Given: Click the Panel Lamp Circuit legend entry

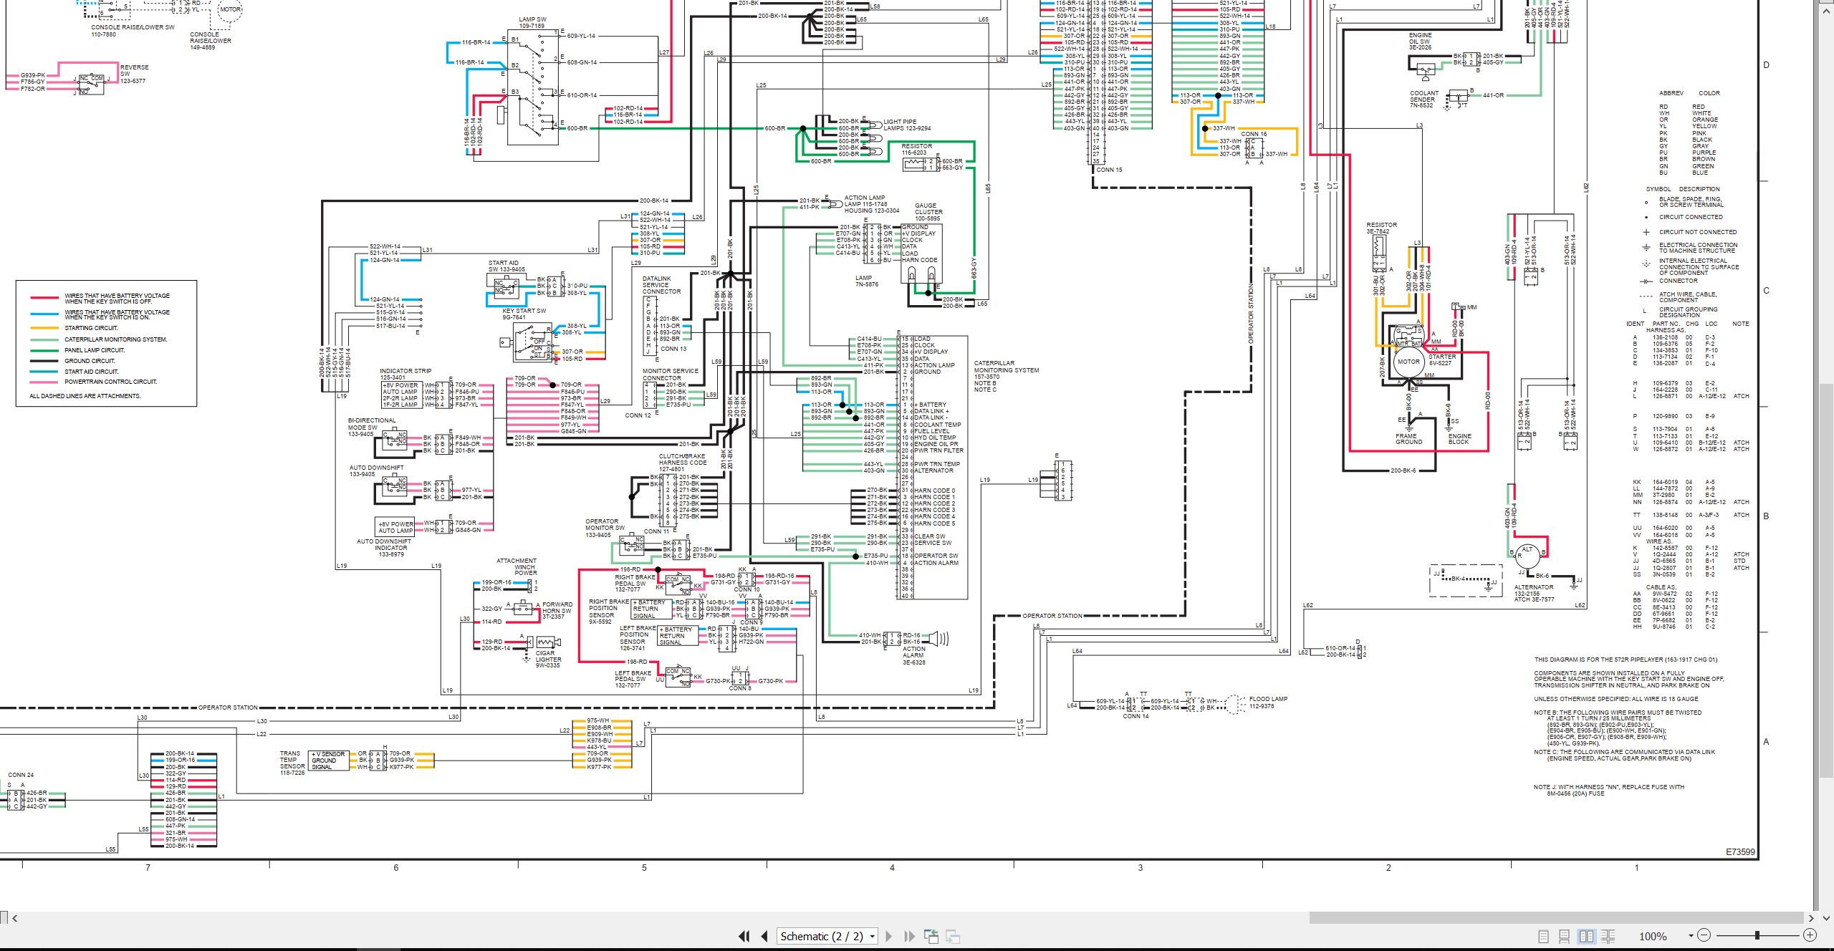Looking at the screenshot, I should coord(95,350).
